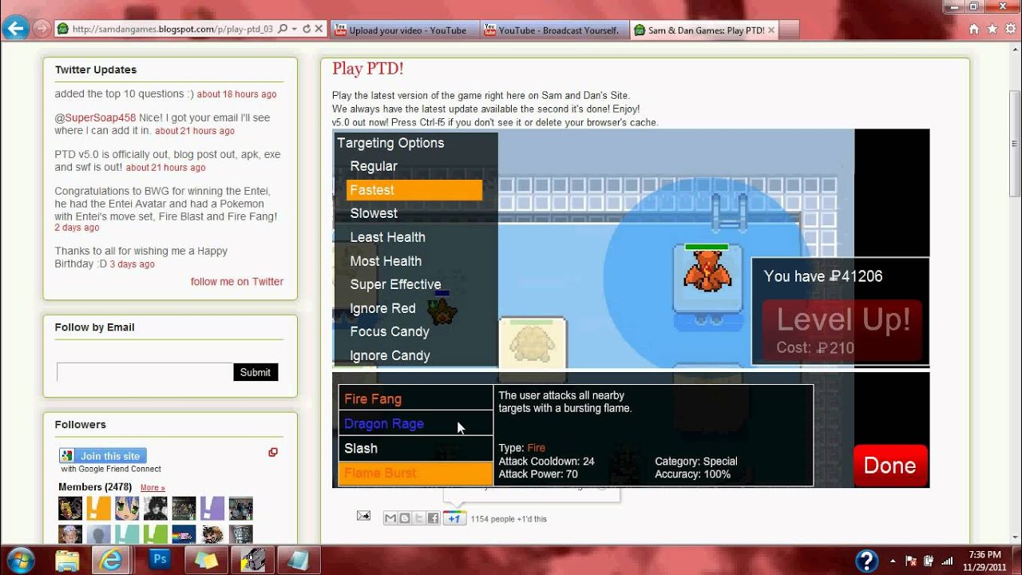Click the 2 days ago tweet timestamp

coord(77,228)
